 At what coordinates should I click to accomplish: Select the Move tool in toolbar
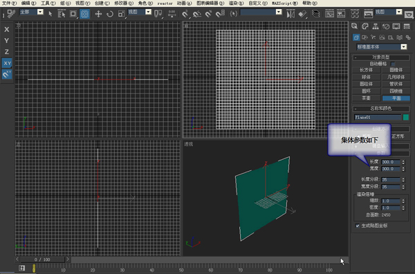(x=98, y=14)
